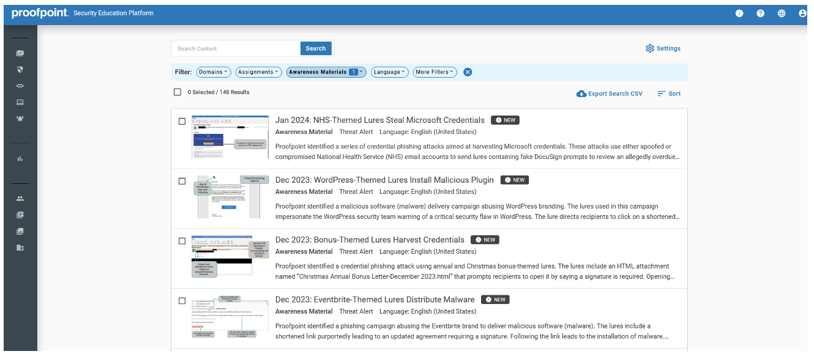The image size is (814, 362).
Task: Click the Sort lines icon
Action: 661,94
